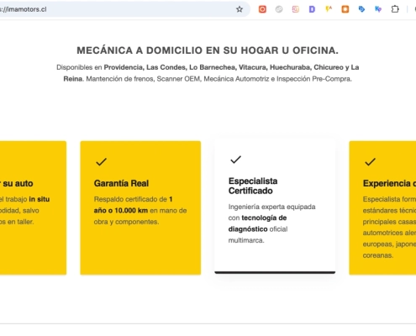The width and height of the screenshot is (416, 336).
Task: Click the 'multimarca.' text line
Action: click(246, 240)
